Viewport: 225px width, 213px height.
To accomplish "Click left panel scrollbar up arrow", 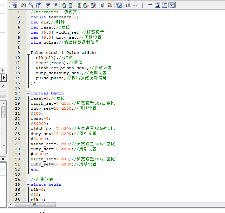I will 4,104.
